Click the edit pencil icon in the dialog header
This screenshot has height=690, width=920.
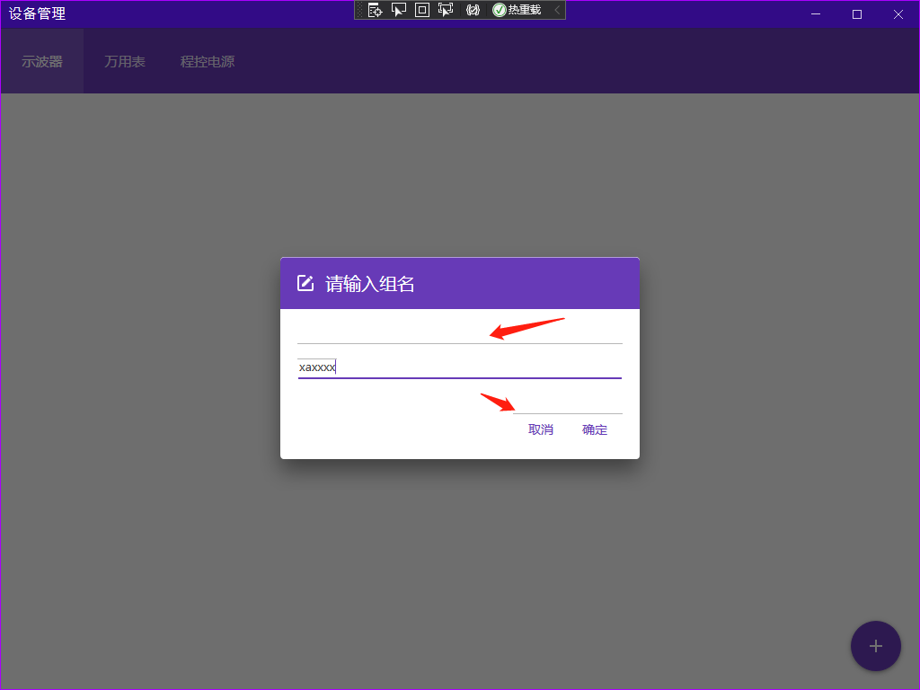(x=305, y=283)
